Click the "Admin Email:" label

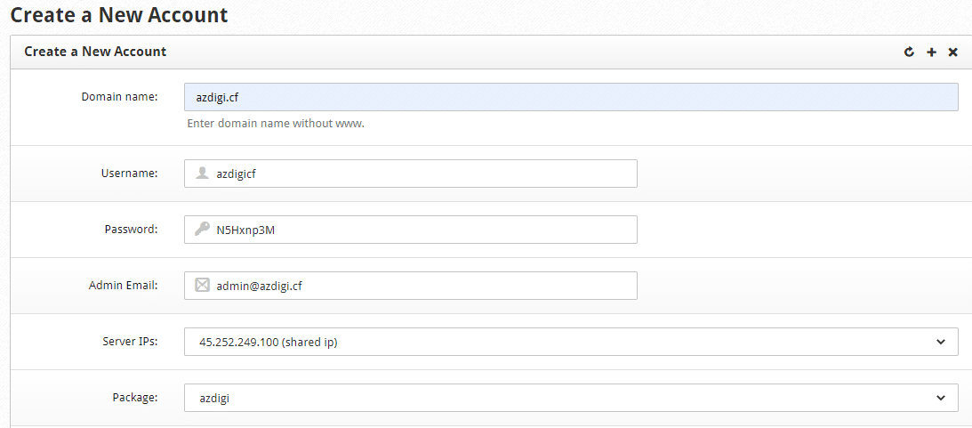[123, 285]
